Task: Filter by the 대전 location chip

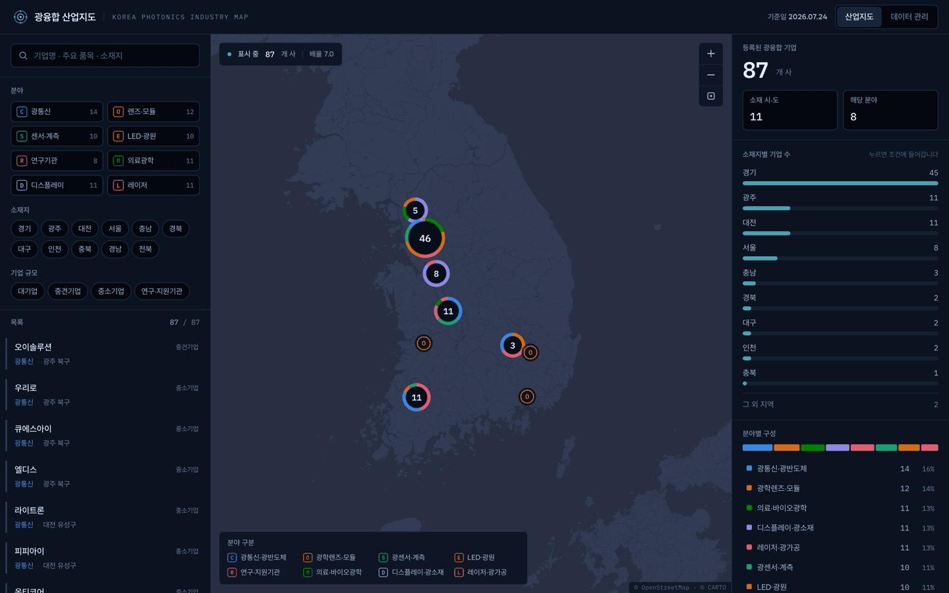Action: tap(85, 229)
